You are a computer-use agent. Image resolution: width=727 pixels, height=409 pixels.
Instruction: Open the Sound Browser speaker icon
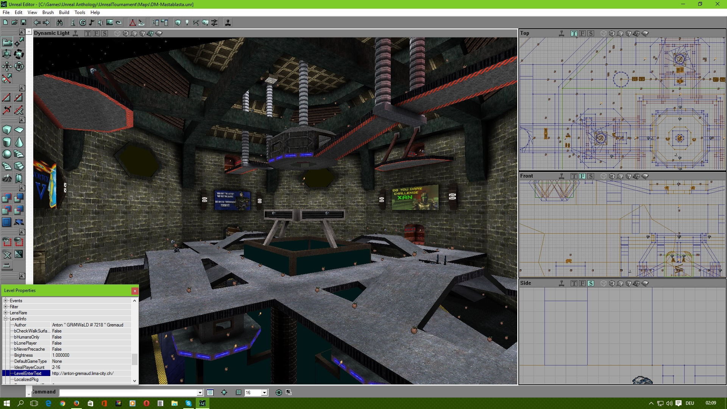click(x=100, y=22)
